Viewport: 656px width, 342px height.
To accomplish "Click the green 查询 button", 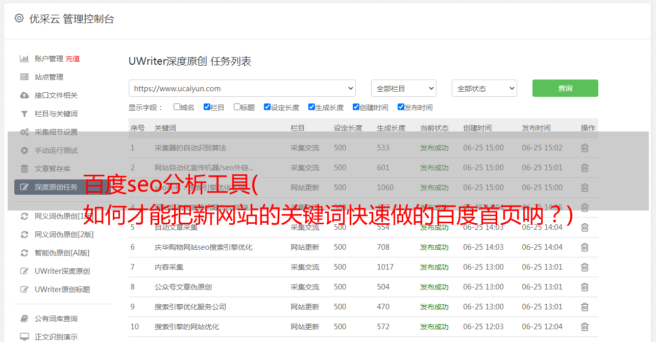I will (x=565, y=88).
